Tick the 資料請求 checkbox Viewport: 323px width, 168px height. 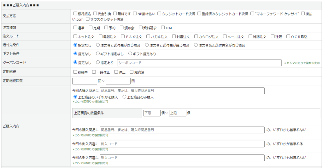141,27
